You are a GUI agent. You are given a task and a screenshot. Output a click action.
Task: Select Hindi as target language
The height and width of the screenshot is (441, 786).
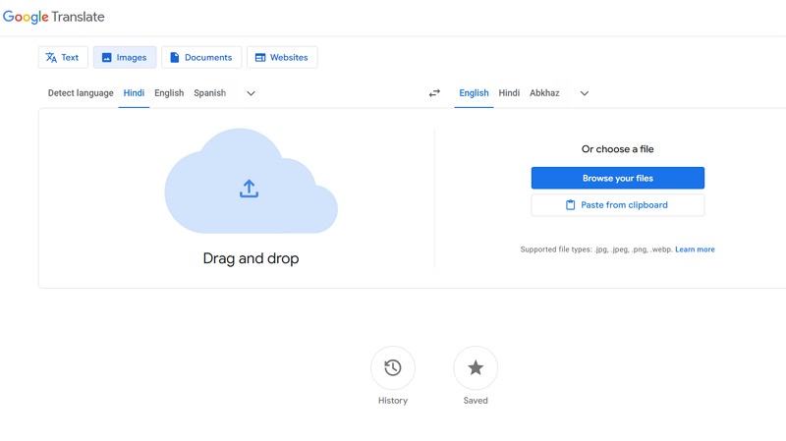[509, 92]
